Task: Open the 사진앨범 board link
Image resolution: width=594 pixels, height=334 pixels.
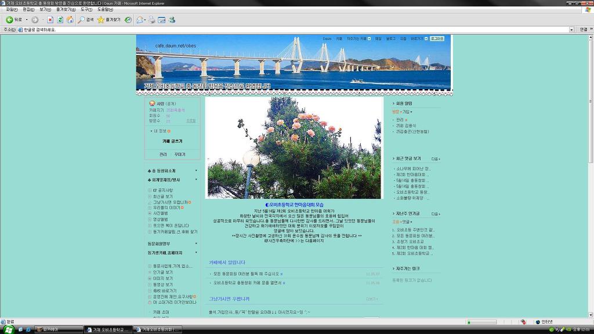Action: pyautogui.click(x=160, y=213)
